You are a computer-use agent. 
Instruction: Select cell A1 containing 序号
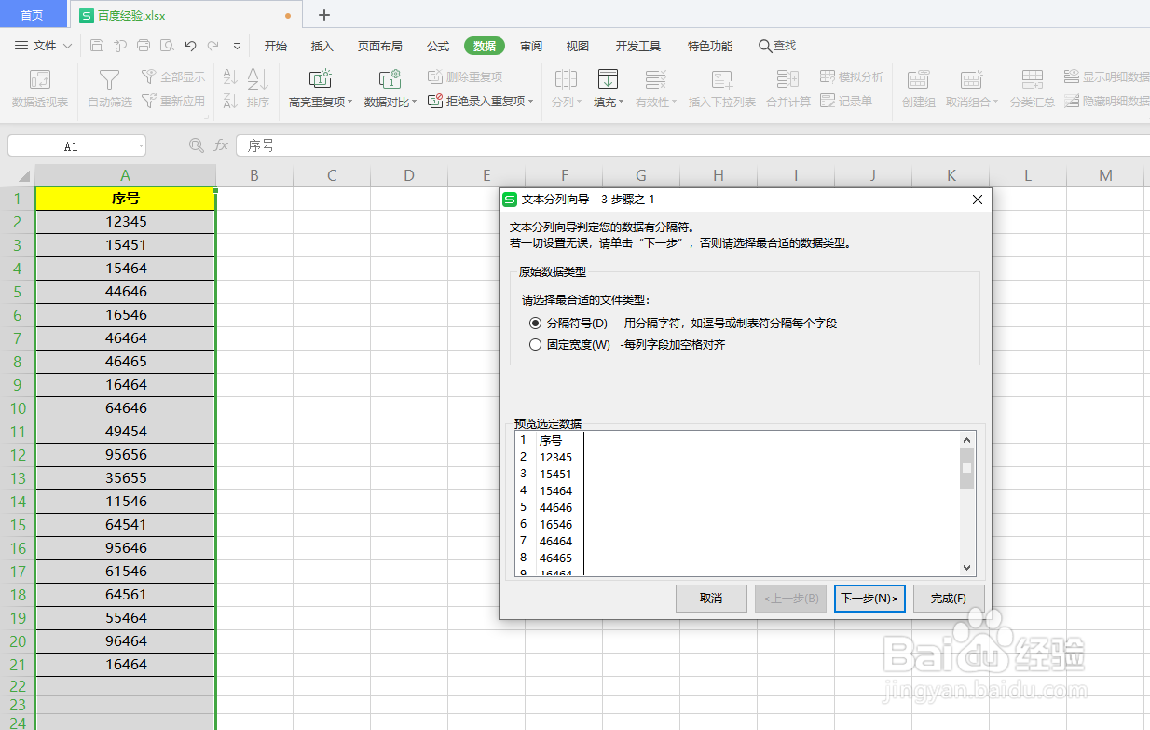[125, 199]
